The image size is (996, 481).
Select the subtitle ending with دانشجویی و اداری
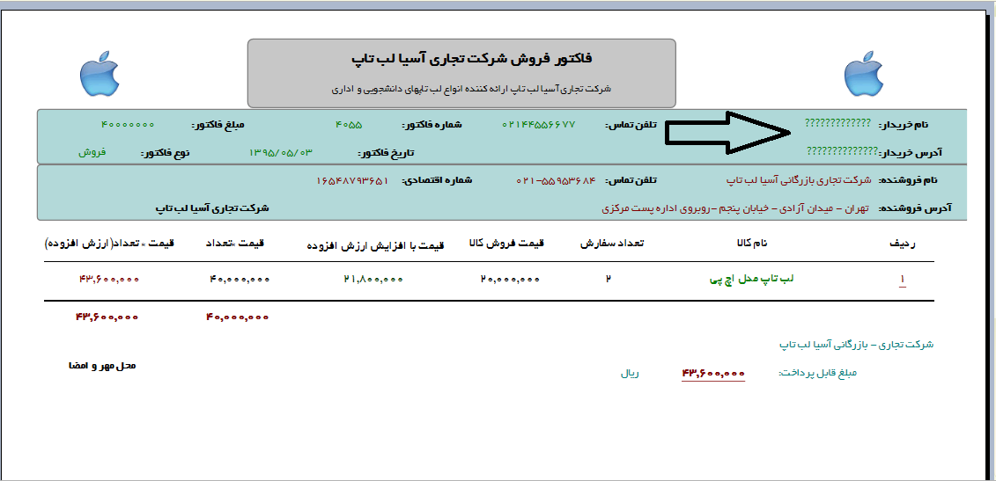pyautogui.click(x=470, y=90)
